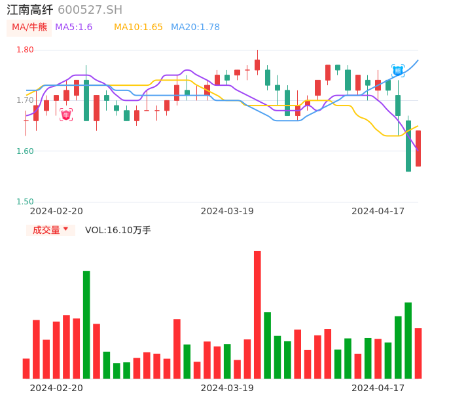This screenshot has height=397, width=449.
Task: Click the last red volume bar
Action: (x=418, y=353)
